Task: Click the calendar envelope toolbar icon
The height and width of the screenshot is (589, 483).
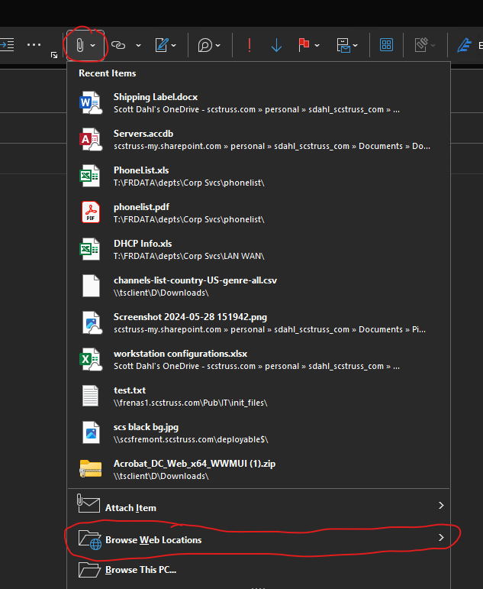Action: [x=343, y=45]
